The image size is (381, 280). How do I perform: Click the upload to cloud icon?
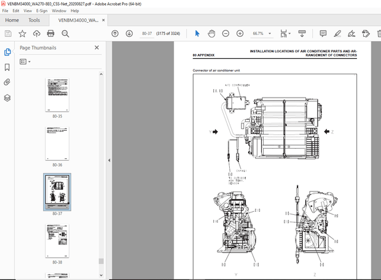37,34
